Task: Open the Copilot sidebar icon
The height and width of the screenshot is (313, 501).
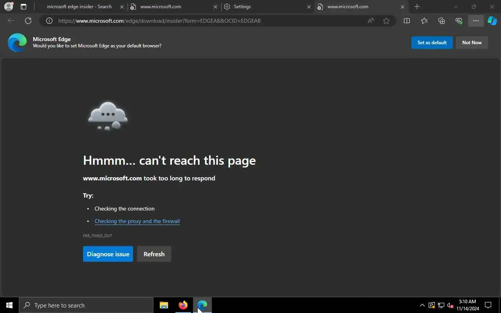Action: coord(492,21)
